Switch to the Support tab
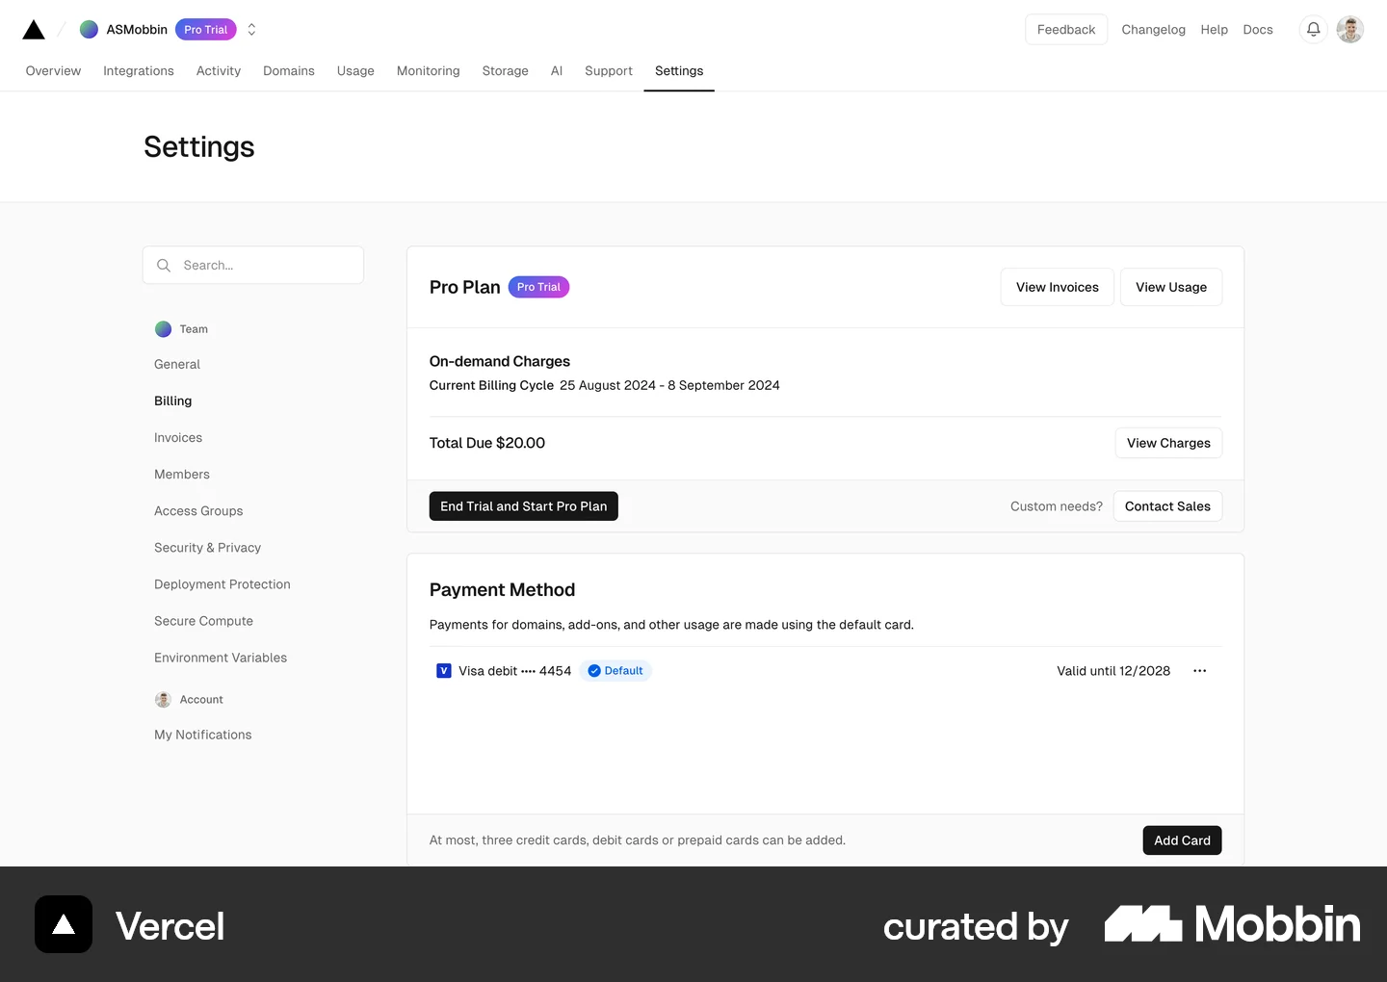 (609, 71)
